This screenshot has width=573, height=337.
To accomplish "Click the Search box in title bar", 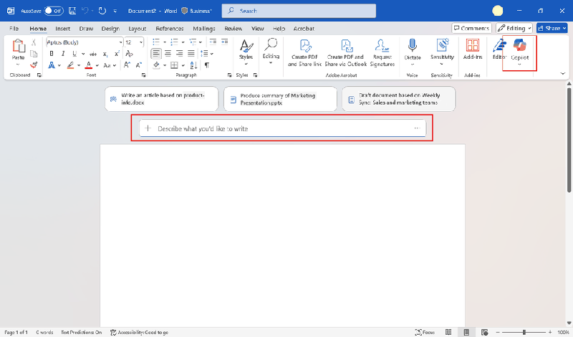I will pyautogui.click(x=299, y=11).
